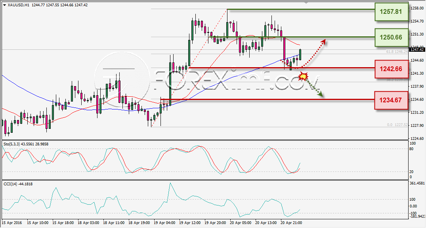The image size is (426, 228).
Task: Click the 15 Apr 18:00 time label
Action: [x=63, y=223]
